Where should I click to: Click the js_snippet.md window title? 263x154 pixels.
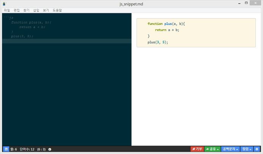[131, 4]
